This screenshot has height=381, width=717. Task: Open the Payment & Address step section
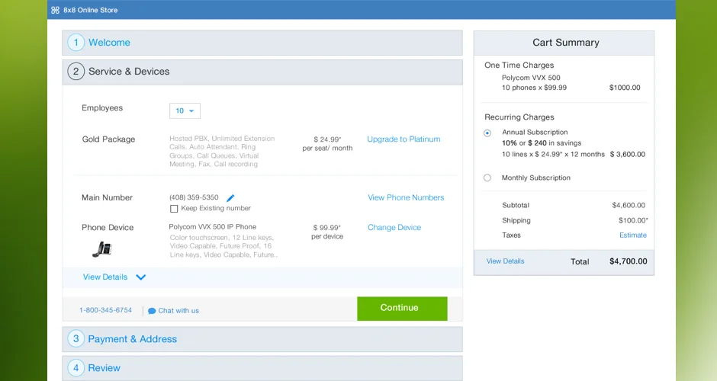pyautogui.click(x=262, y=339)
